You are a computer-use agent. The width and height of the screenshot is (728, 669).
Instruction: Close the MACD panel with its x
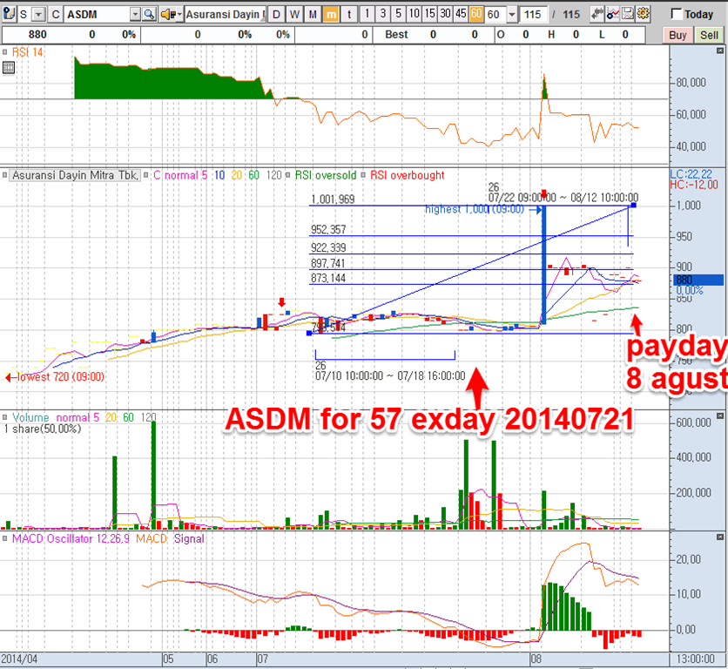coord(720,537)
